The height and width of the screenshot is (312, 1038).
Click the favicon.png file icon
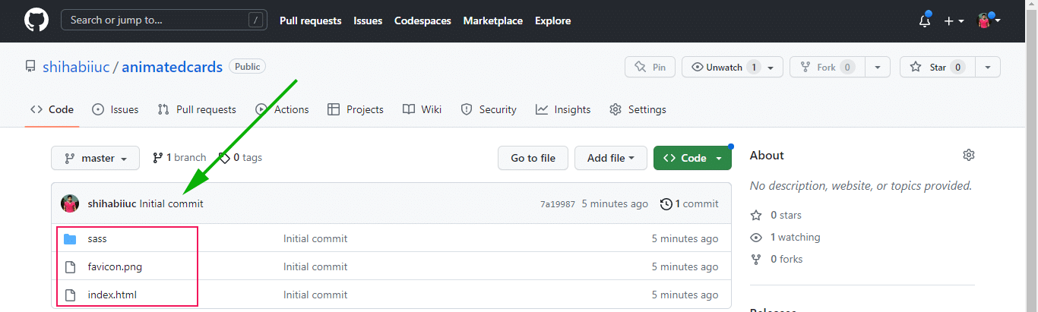[x=70, y=266]
